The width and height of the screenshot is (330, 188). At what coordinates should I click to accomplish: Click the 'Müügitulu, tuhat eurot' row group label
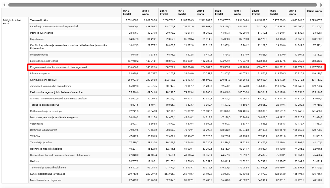point(12,22)
